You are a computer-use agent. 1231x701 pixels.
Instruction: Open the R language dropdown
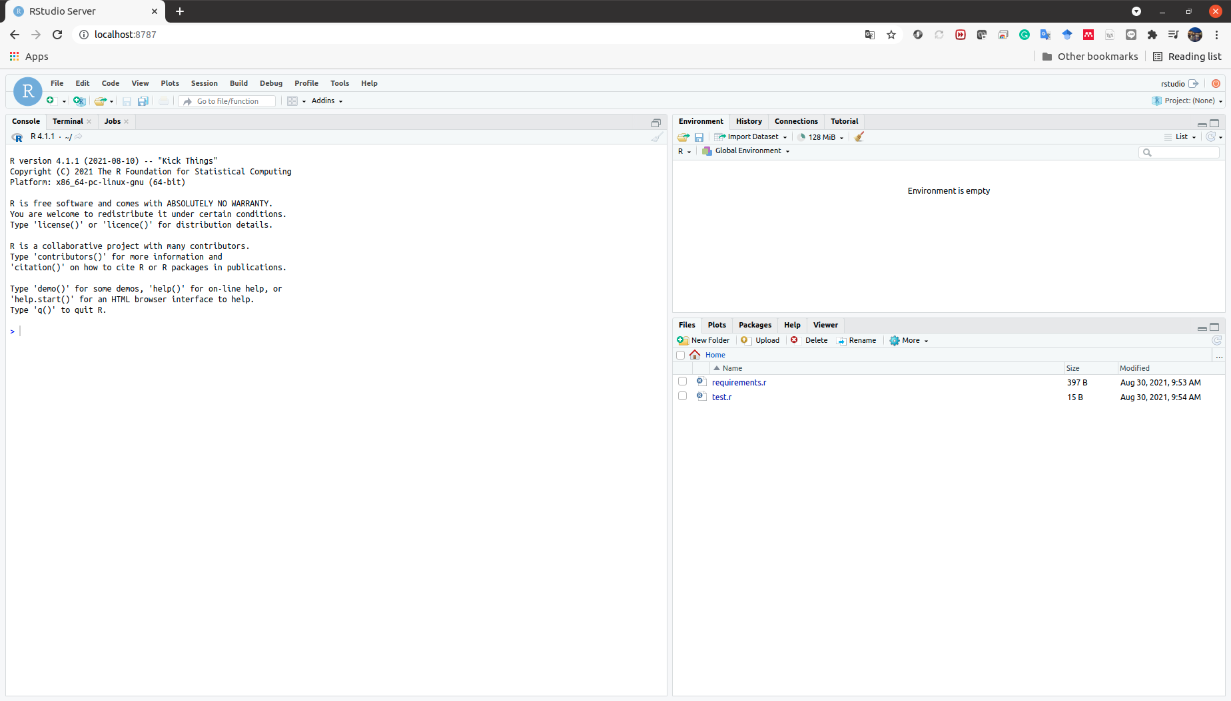[684, 151]
